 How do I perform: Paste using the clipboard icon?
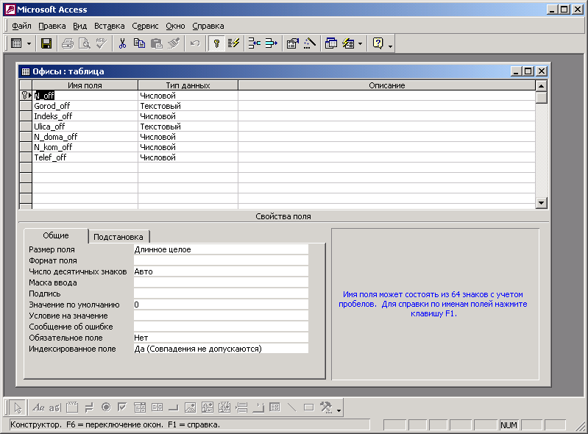click(156, 43)
